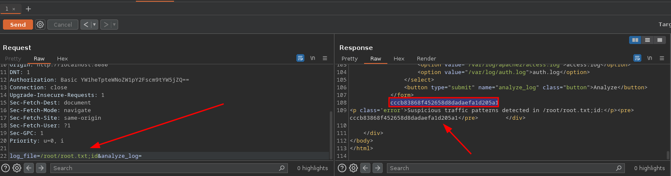The height and width of the screenshot is (176, 671).
Task: Toggle word wrap icon in Request panel
Action: 300,58
